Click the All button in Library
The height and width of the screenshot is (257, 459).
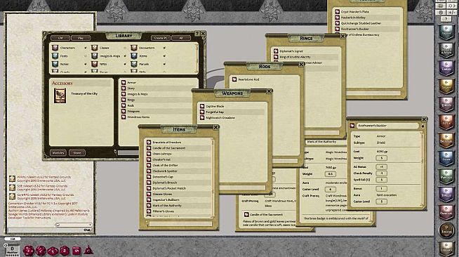point(181,38)
